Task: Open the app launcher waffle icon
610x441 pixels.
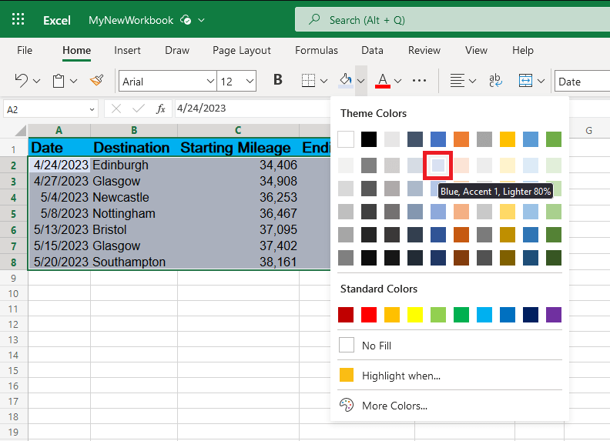Action: [x=18, y=19]
